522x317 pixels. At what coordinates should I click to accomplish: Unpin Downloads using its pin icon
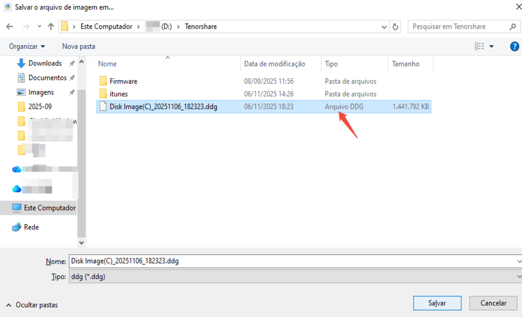pyautogui.click(x=72, y=63)
